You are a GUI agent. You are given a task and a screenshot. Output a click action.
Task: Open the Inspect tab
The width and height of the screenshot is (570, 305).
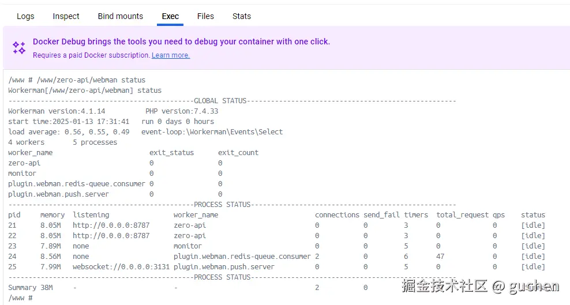pos(66,16)
